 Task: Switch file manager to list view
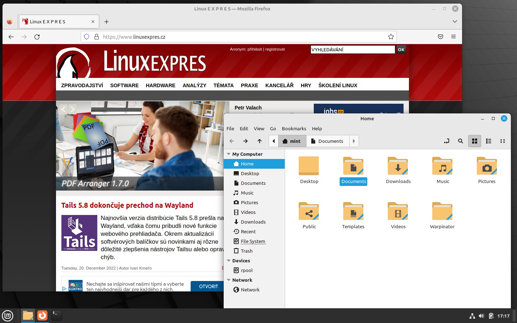(489, 141)
